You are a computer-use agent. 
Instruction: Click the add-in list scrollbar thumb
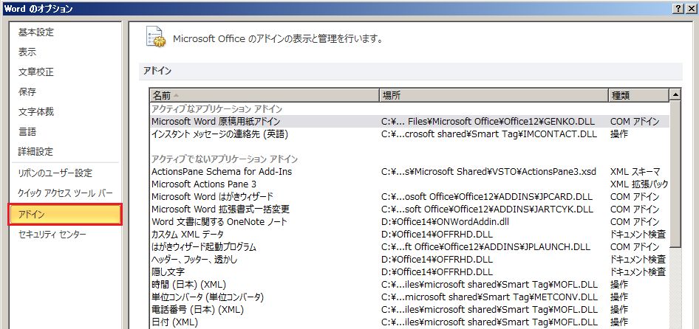coord(675,175)
